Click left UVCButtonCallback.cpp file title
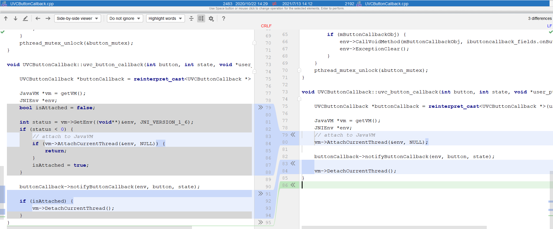This screenshot has width=553, height=229. (32, 4)
